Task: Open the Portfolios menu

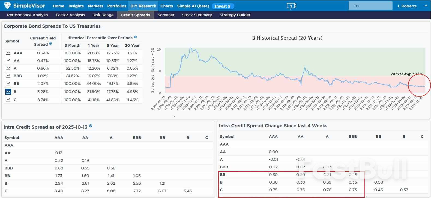Action: [116, 6]
